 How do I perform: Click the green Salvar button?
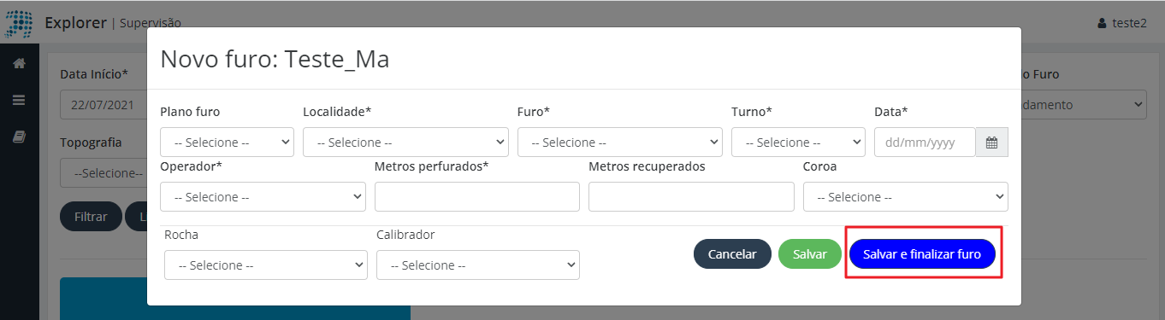coord(810,254)
